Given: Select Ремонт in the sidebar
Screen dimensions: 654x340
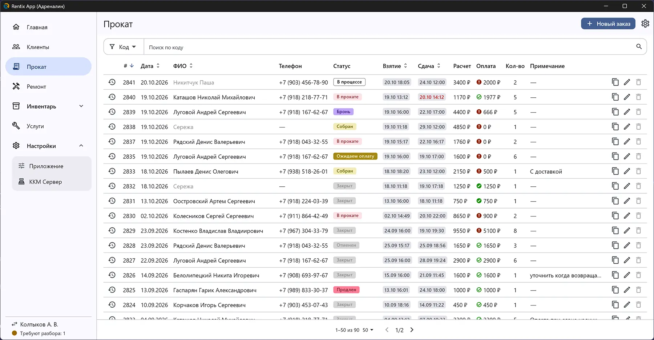Looking at the screenshot, I should tap(48, 86).
